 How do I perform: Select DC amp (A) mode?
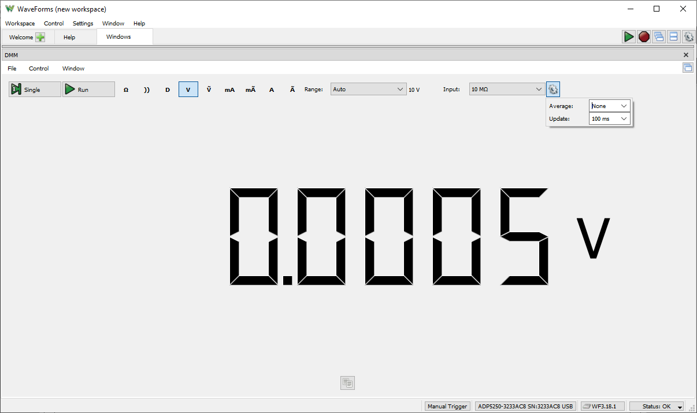click(x=272, y=90)
